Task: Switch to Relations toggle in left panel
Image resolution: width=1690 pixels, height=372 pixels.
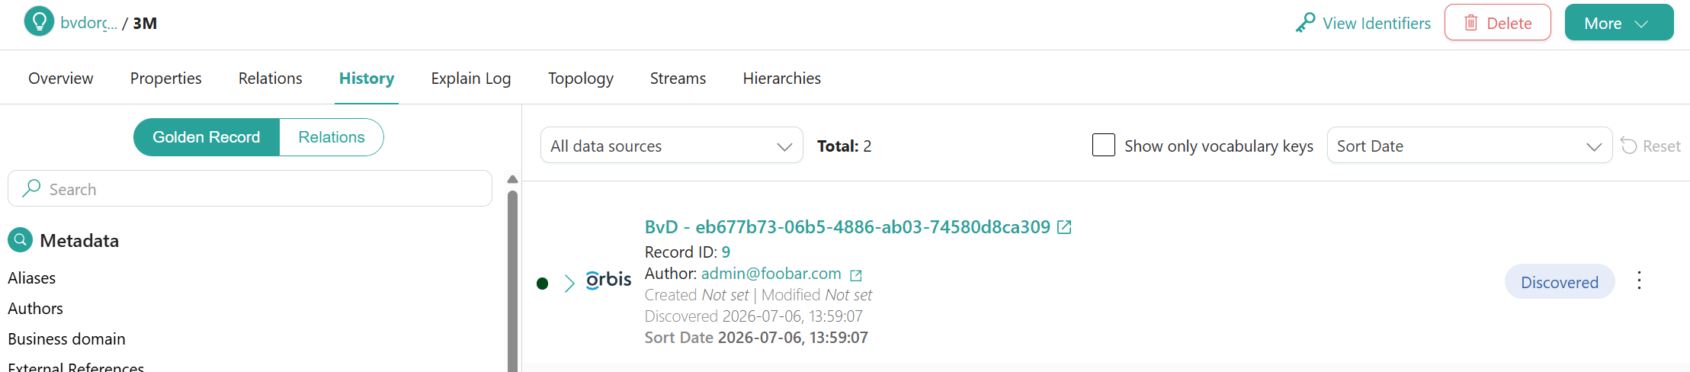Action: click(x=332, y=137)
